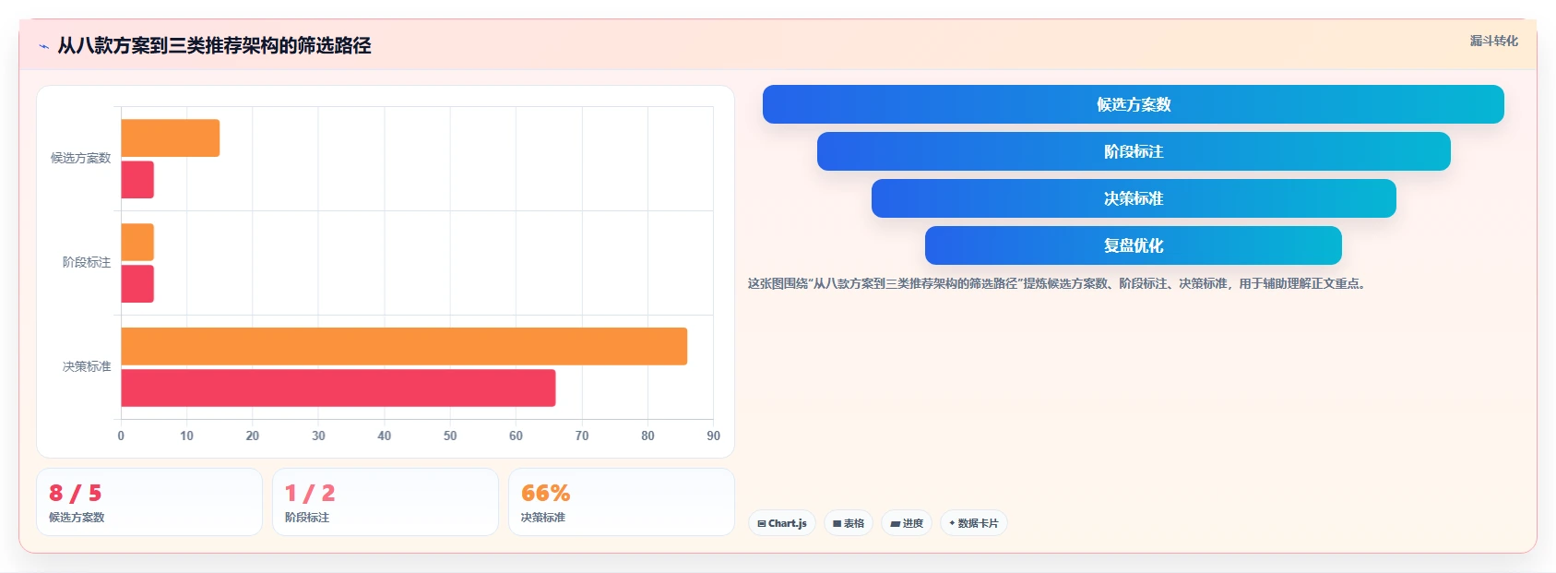Click the x-axis value 90
The height and width of the screenshot is (573, 1556).
pyautogui.click(x=713, y=436)
